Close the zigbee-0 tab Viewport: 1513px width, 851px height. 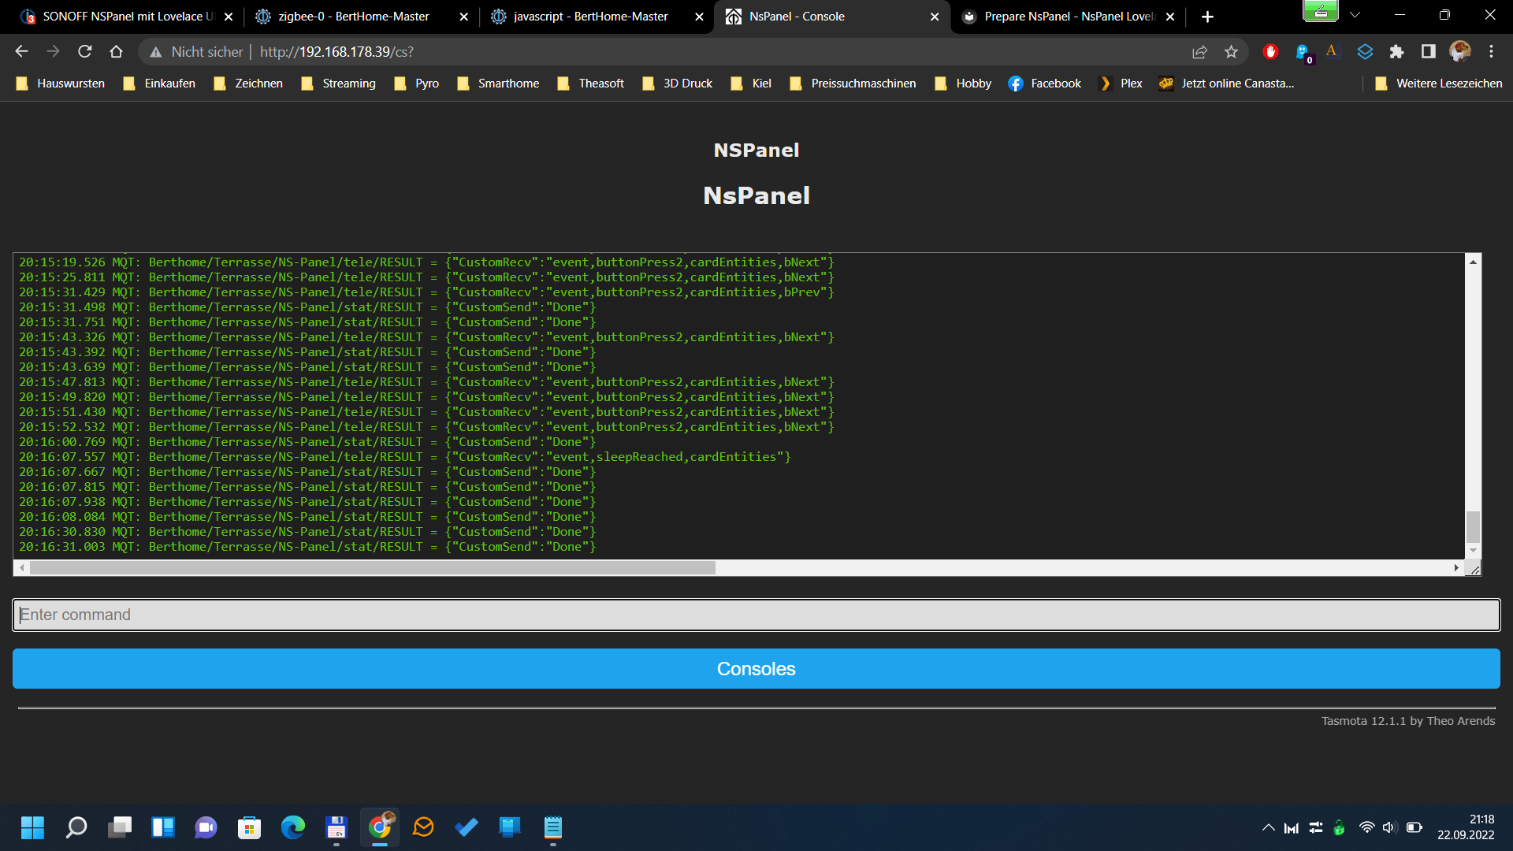click(463, 17)
